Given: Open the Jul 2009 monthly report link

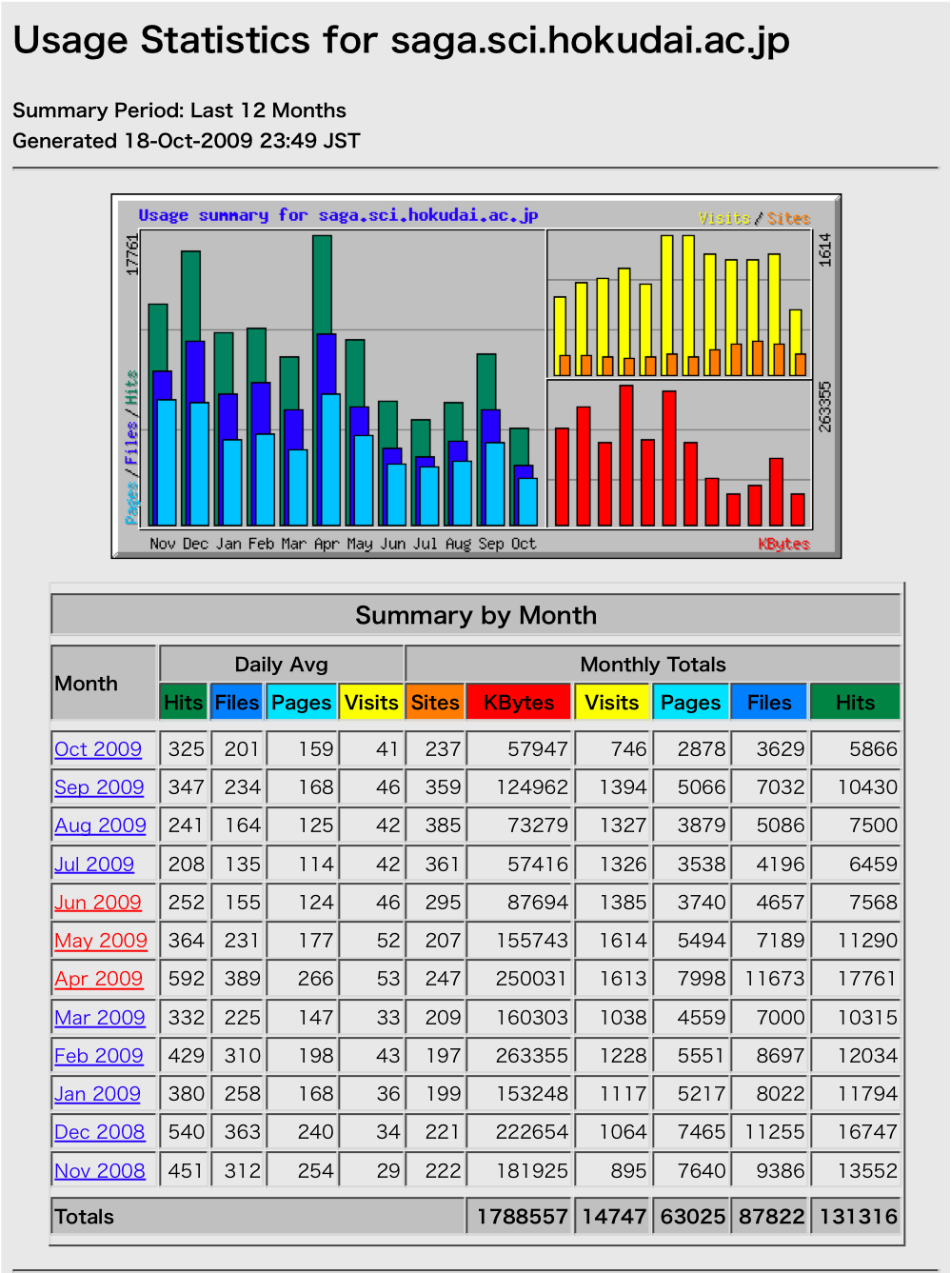Looking at the screenshot, I should click(x=94, y=865).
